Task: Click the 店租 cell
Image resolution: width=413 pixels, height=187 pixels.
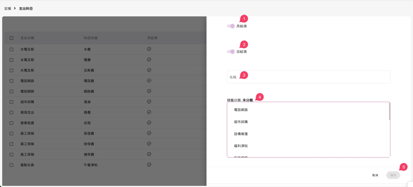Action: (x=87, y=123)
